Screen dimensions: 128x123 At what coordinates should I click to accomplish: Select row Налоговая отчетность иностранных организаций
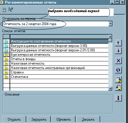tap(59, 68)
